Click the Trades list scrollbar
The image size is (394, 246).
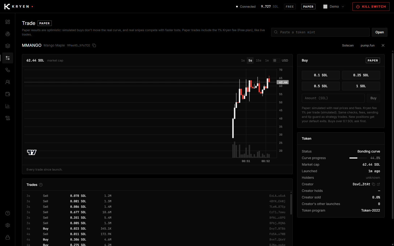[x=291, y=204]
